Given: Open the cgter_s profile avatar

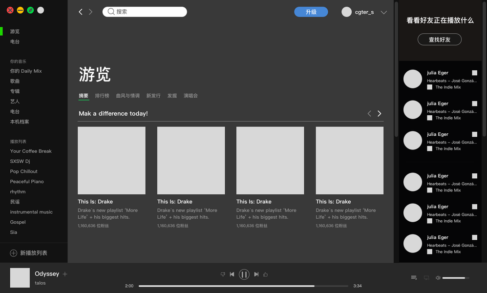Looking at the screenshot, I should pyautogui.click(x=346, y=12).
